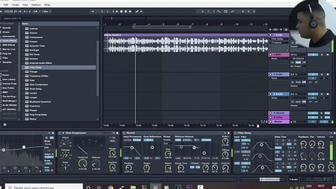336x189 pixels.
Task: Toggle the Loop switch in transport
Action: pos(225,11)
